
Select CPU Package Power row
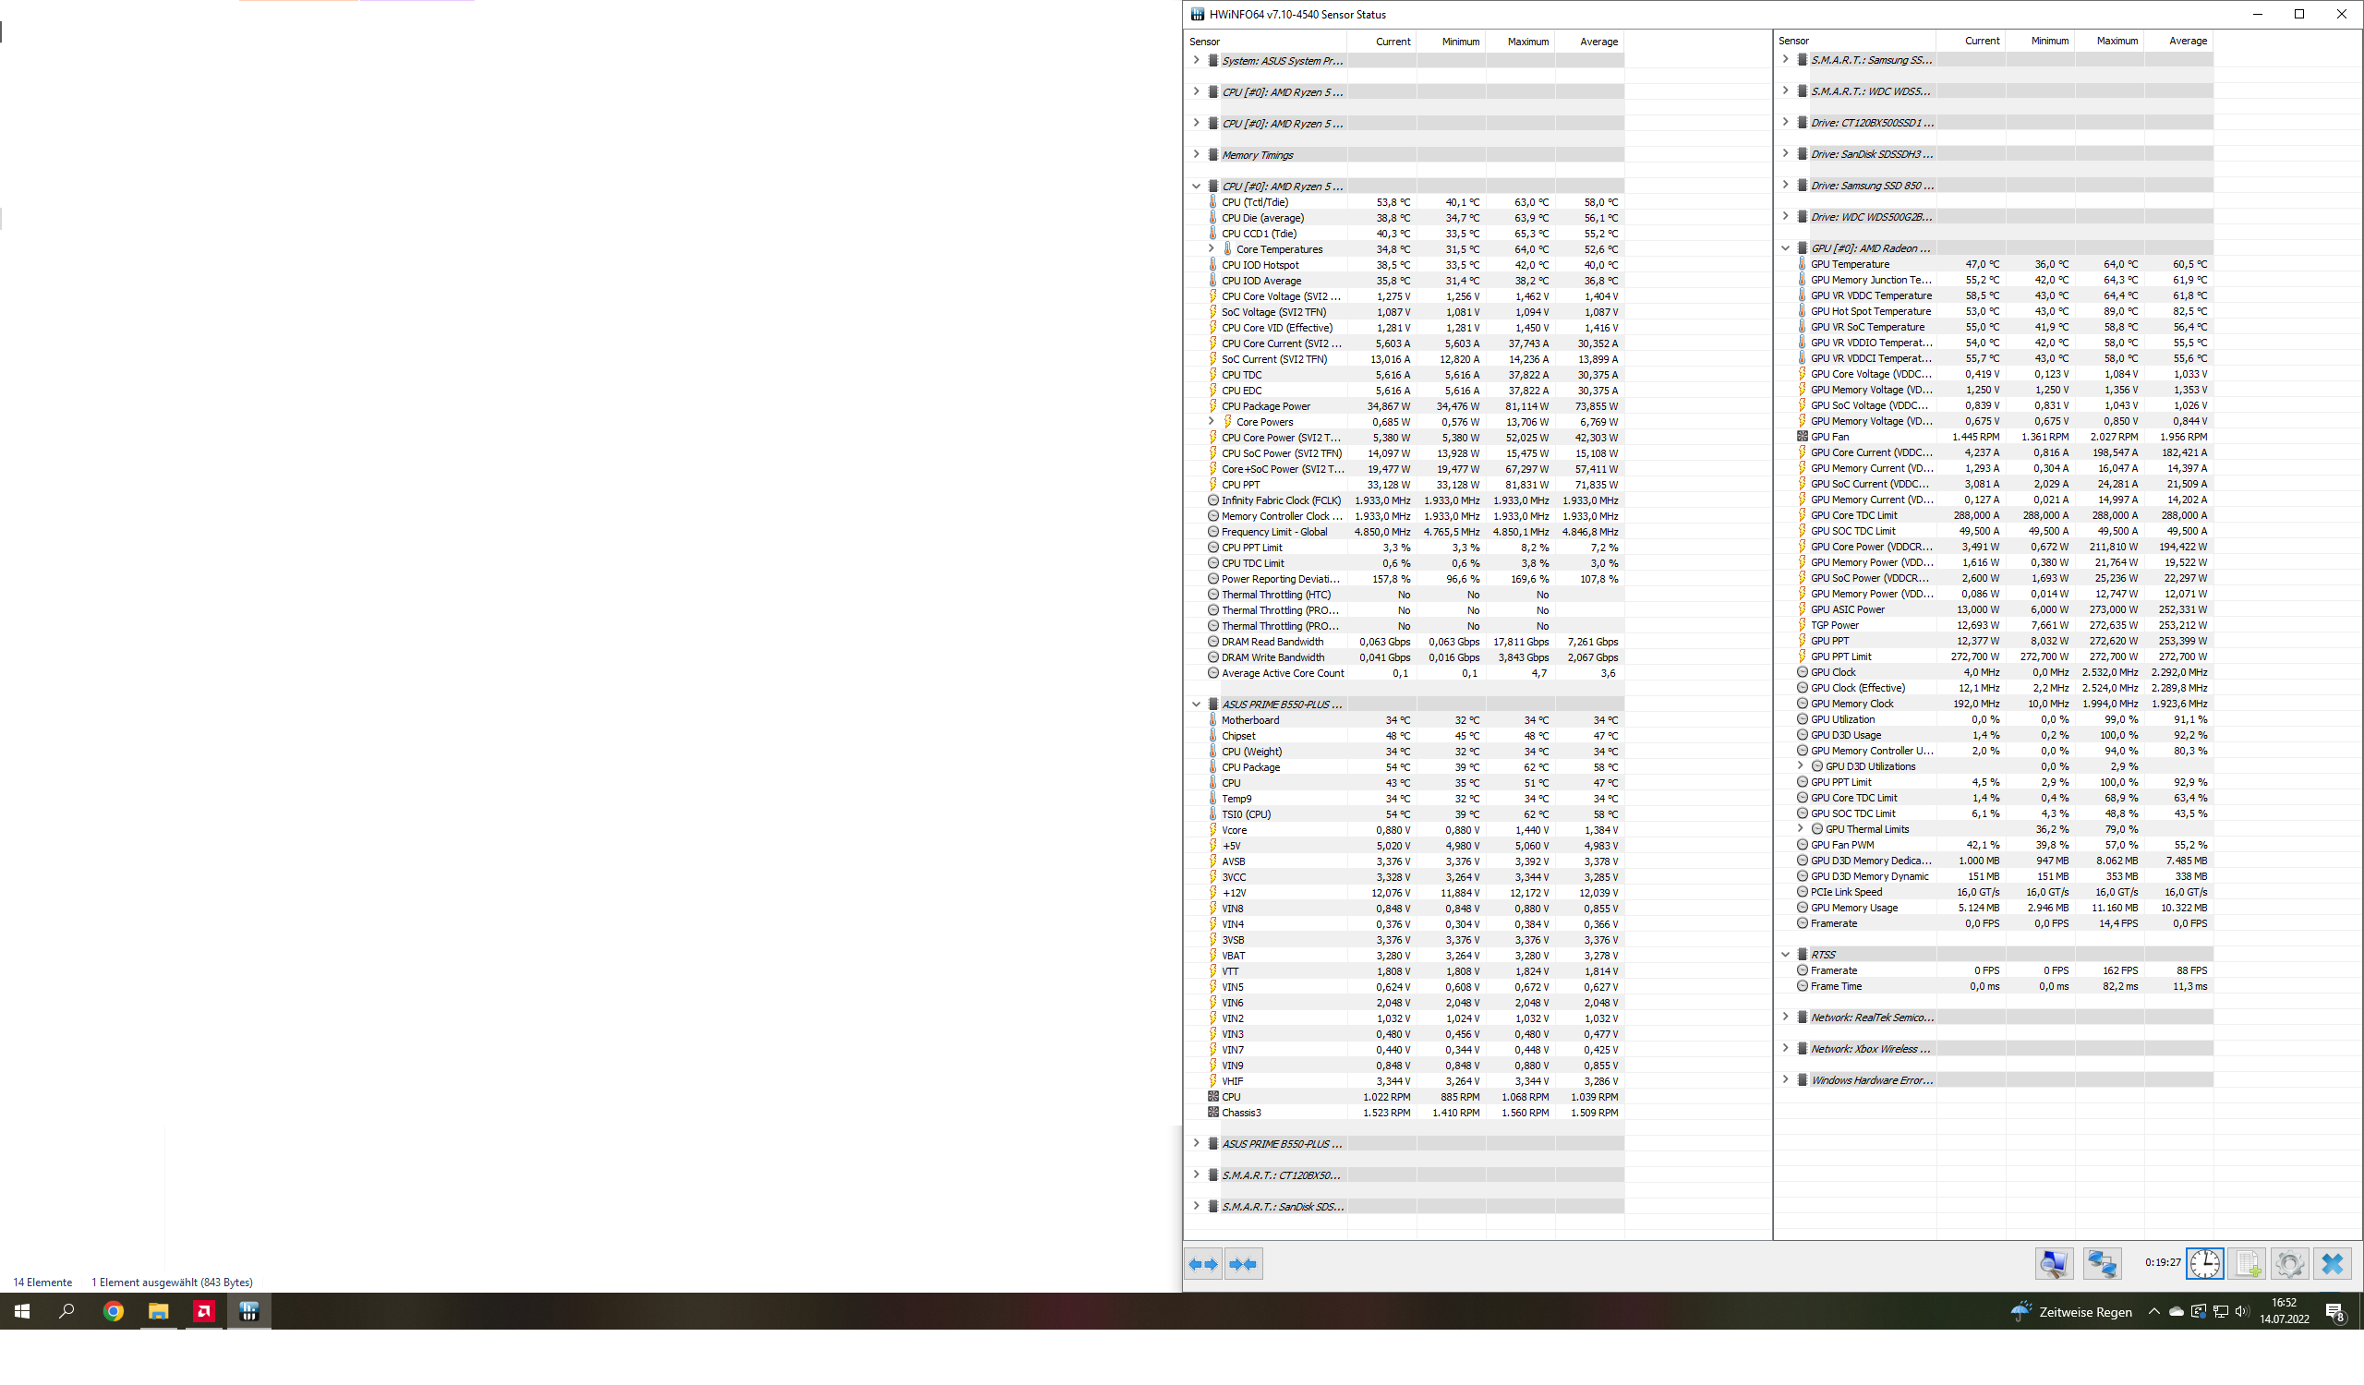click(1265, 406)
